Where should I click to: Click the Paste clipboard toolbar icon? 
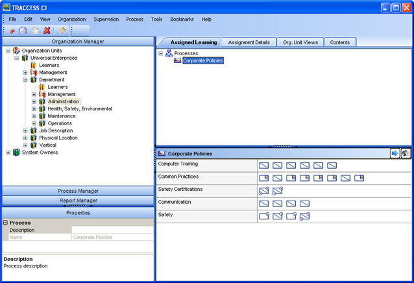(35, 31)
